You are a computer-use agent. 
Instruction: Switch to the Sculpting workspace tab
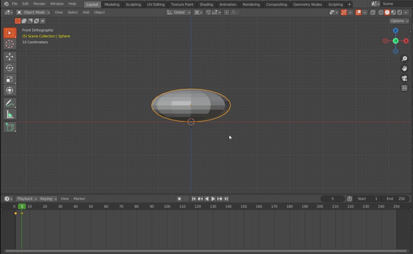tap(133, 4)
